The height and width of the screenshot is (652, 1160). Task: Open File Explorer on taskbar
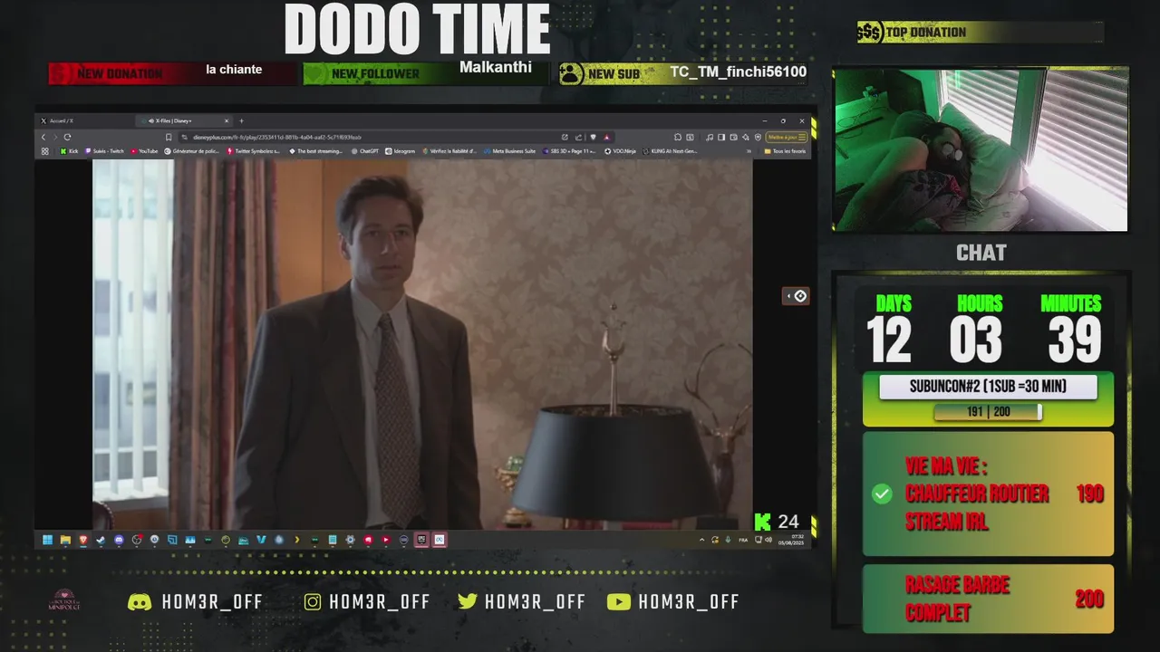pos(65,540)
